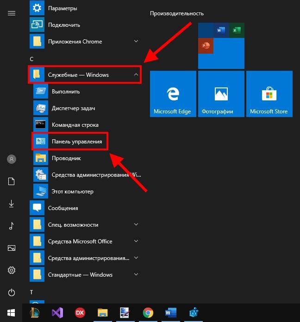The height and width of the screenshot is (322, 300).
Task: Click the blue cubes icon in taskbar
Action: [x=194, y=313]
